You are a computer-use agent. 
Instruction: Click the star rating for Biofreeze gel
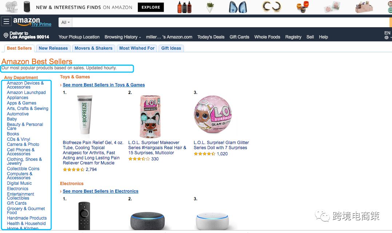74,169
